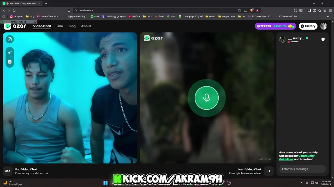This screenshot has width=334, height=187.
Task: Close the Azar Video Chat browser tab
Action: pos(39,3)
